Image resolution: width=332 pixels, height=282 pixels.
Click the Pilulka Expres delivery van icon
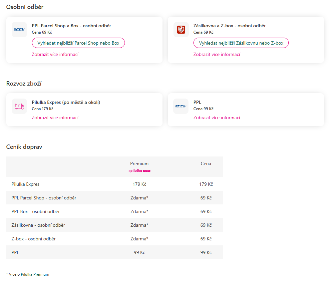coord(19,106)
